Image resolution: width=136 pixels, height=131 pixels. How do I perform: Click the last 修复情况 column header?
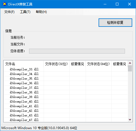[x=119, y=64]
